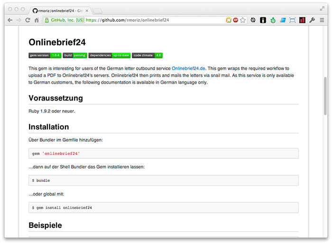Click the browser back arrow
This screenshot has width=332, height=244.
[10, 20]
